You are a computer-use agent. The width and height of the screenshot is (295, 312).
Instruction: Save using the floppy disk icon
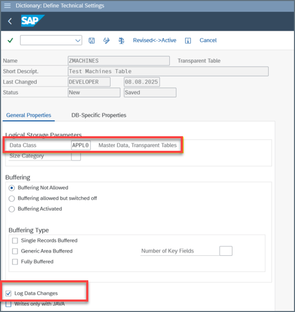[91, 41]
